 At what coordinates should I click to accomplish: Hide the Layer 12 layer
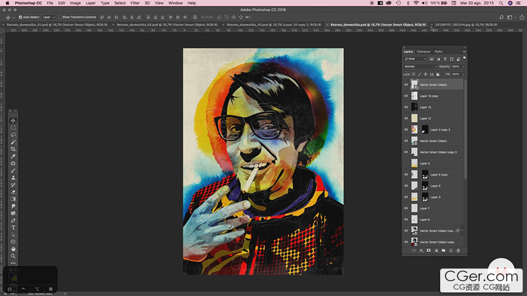[406, 118]
